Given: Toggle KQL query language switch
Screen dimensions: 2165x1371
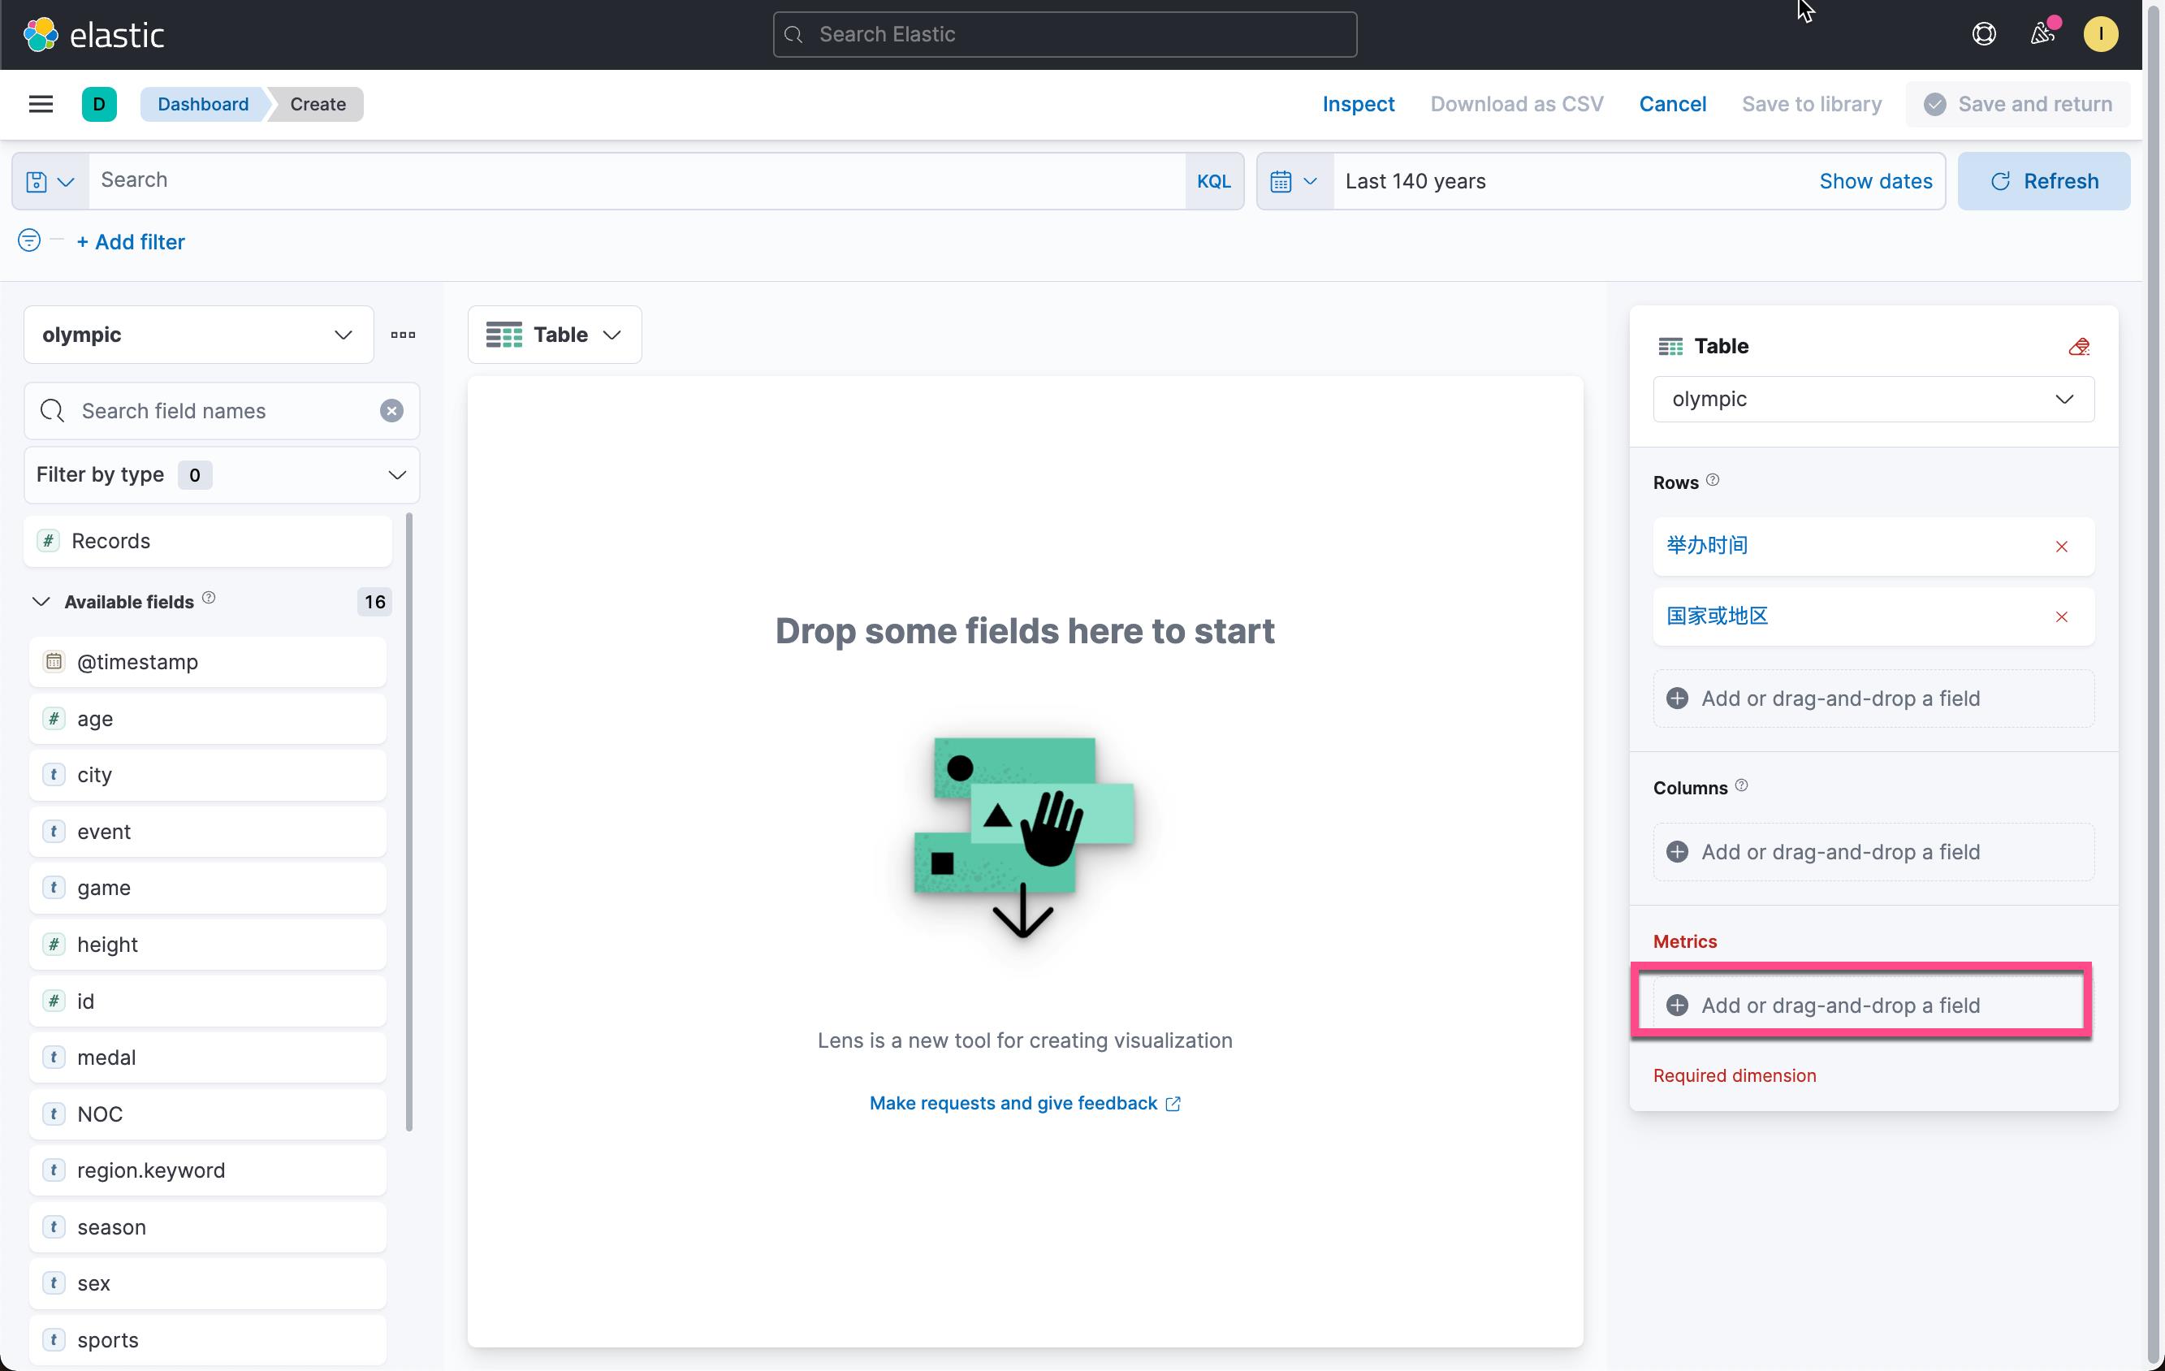Looking at the screenshot, I should pos(1214,182).
